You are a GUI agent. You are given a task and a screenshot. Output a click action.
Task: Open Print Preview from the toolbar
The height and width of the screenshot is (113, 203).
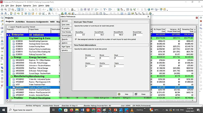(6, 10)
